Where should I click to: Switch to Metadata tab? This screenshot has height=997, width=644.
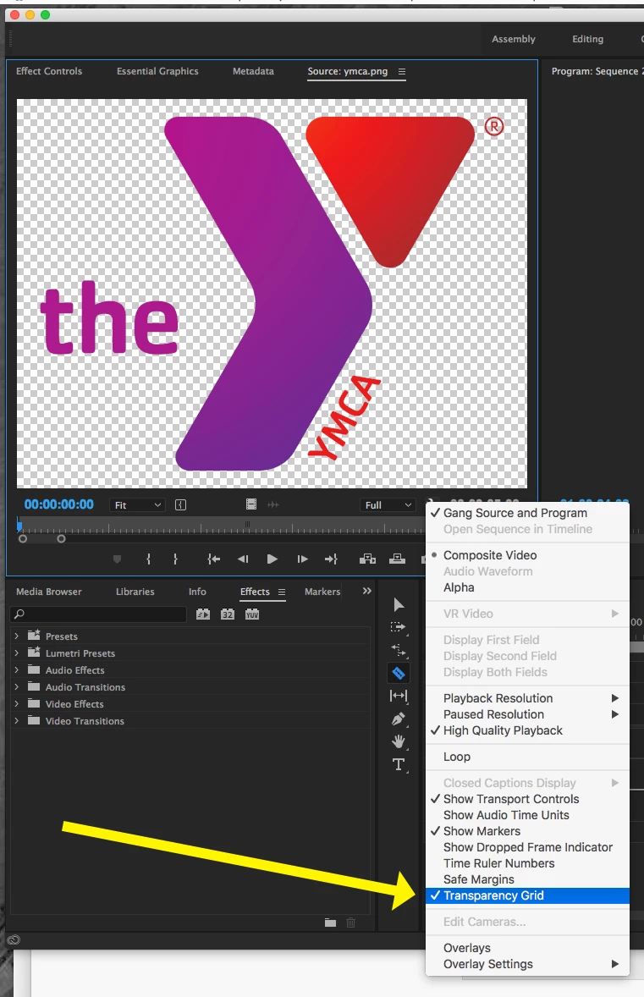coord(253,71)
